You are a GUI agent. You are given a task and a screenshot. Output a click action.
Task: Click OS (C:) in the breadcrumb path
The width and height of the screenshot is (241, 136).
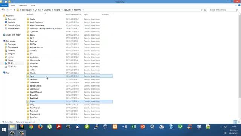point(38,10)
